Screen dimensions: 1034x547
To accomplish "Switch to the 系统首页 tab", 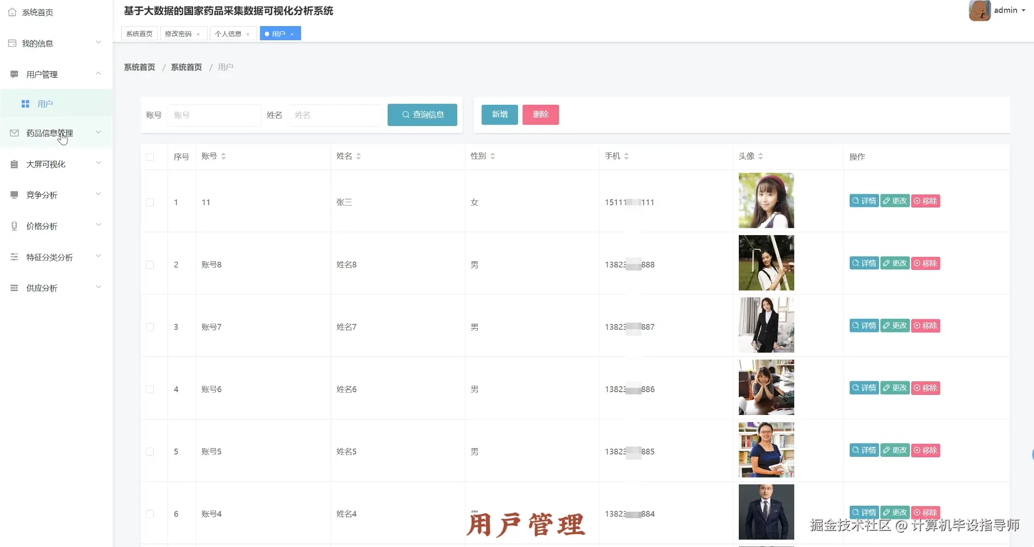I will 139,34.
